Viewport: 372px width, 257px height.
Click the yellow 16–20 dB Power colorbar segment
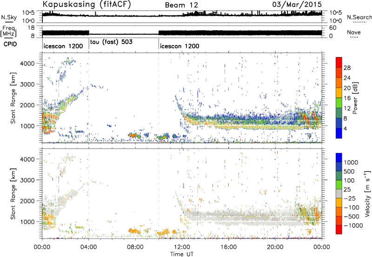339,93
